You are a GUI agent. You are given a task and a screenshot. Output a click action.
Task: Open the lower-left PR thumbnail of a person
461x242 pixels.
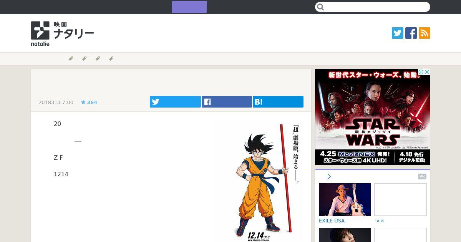(x=345, y=235)
